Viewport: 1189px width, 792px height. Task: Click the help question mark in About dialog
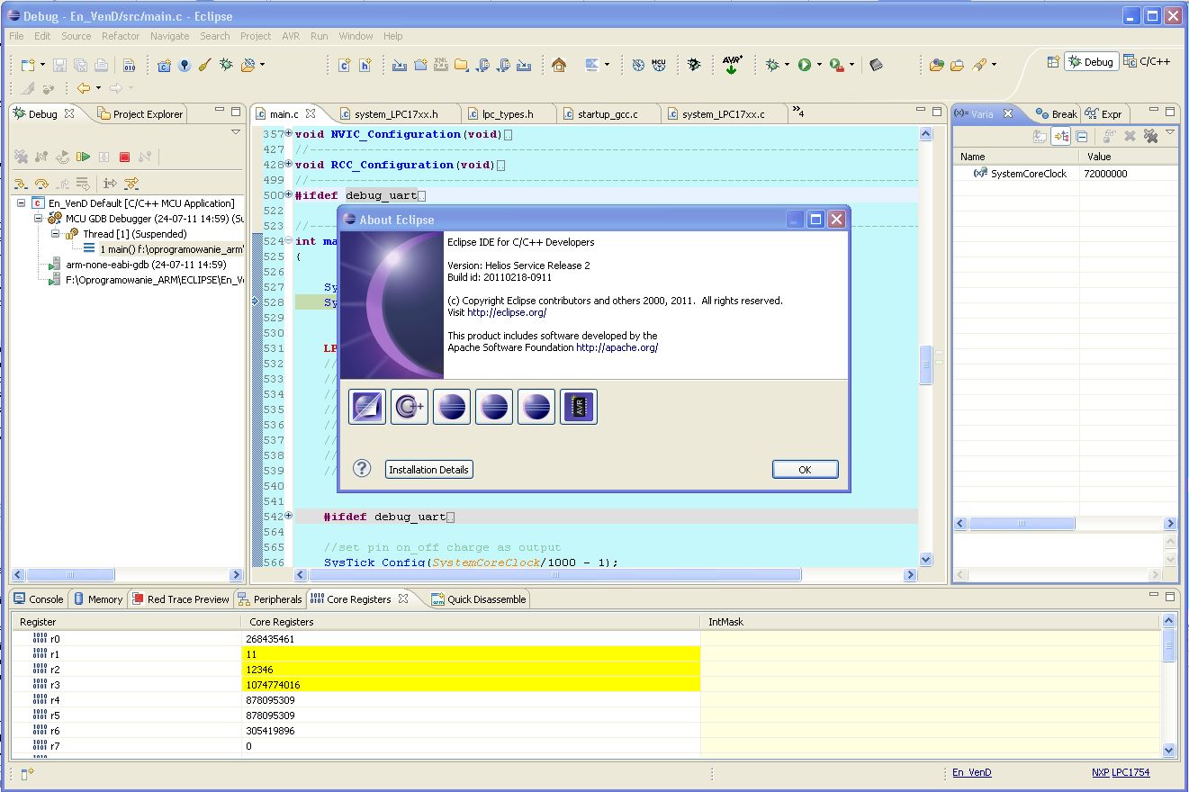tap(362, 468)
